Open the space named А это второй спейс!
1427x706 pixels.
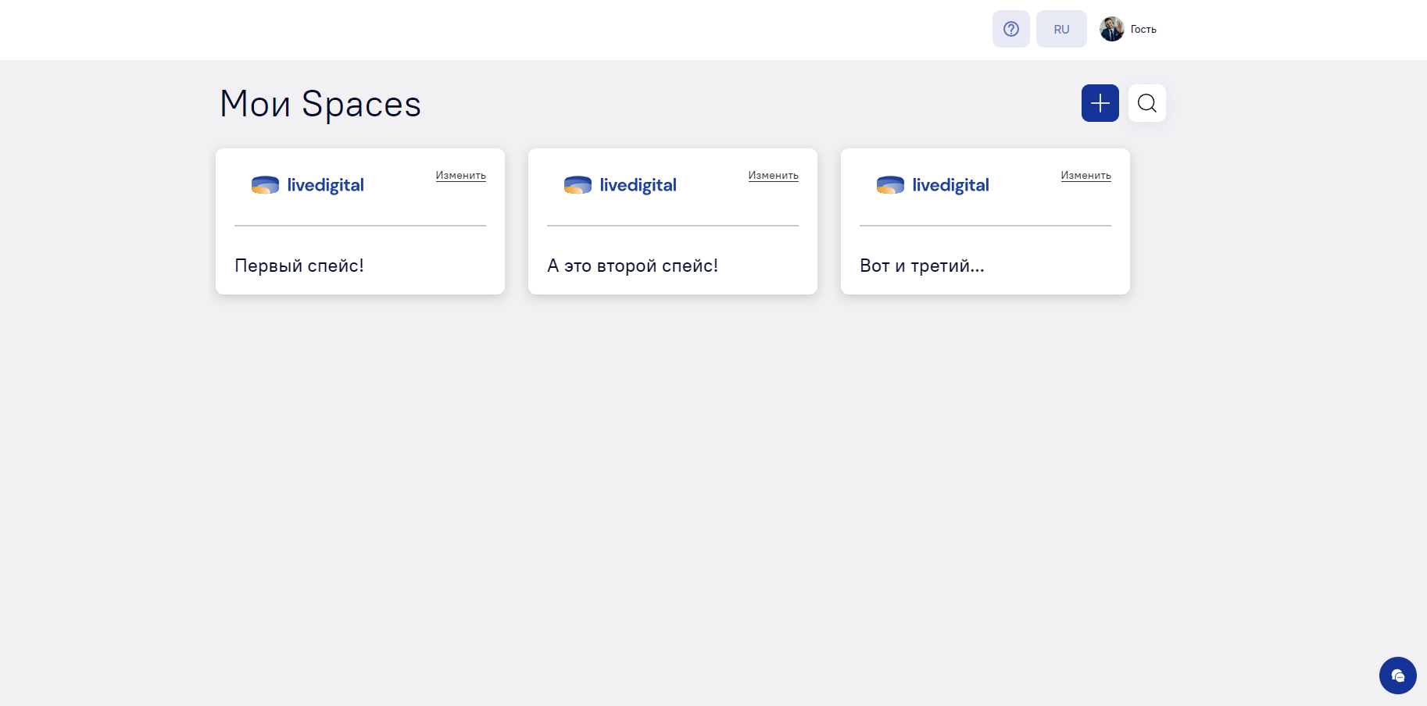coord(632,266)
